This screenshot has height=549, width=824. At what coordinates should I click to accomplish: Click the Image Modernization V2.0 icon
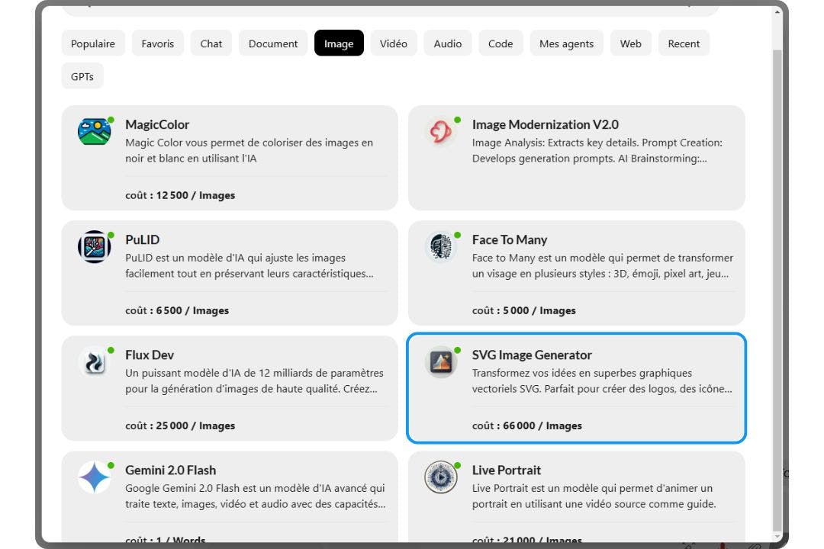439,131
